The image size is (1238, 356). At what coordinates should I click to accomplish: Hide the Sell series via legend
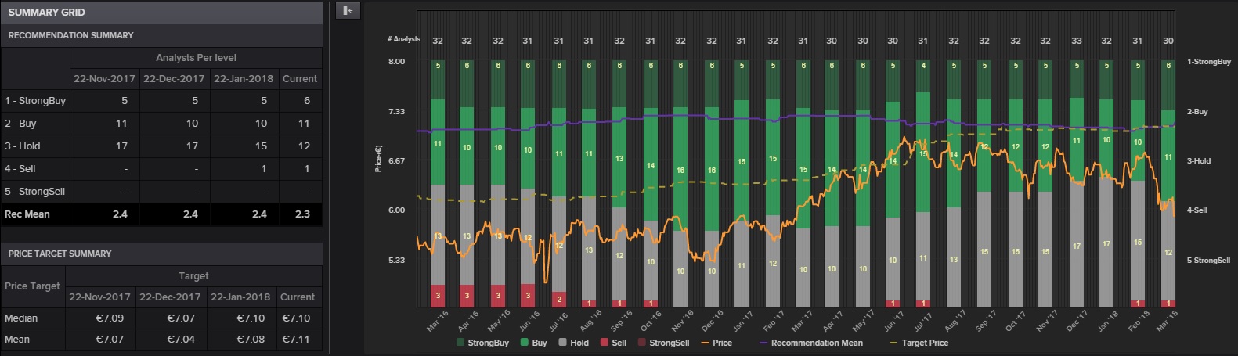[x=613, y=343]
